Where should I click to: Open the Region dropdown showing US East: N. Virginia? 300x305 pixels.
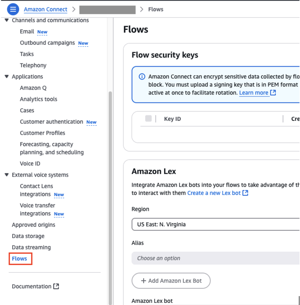(215, 224)
